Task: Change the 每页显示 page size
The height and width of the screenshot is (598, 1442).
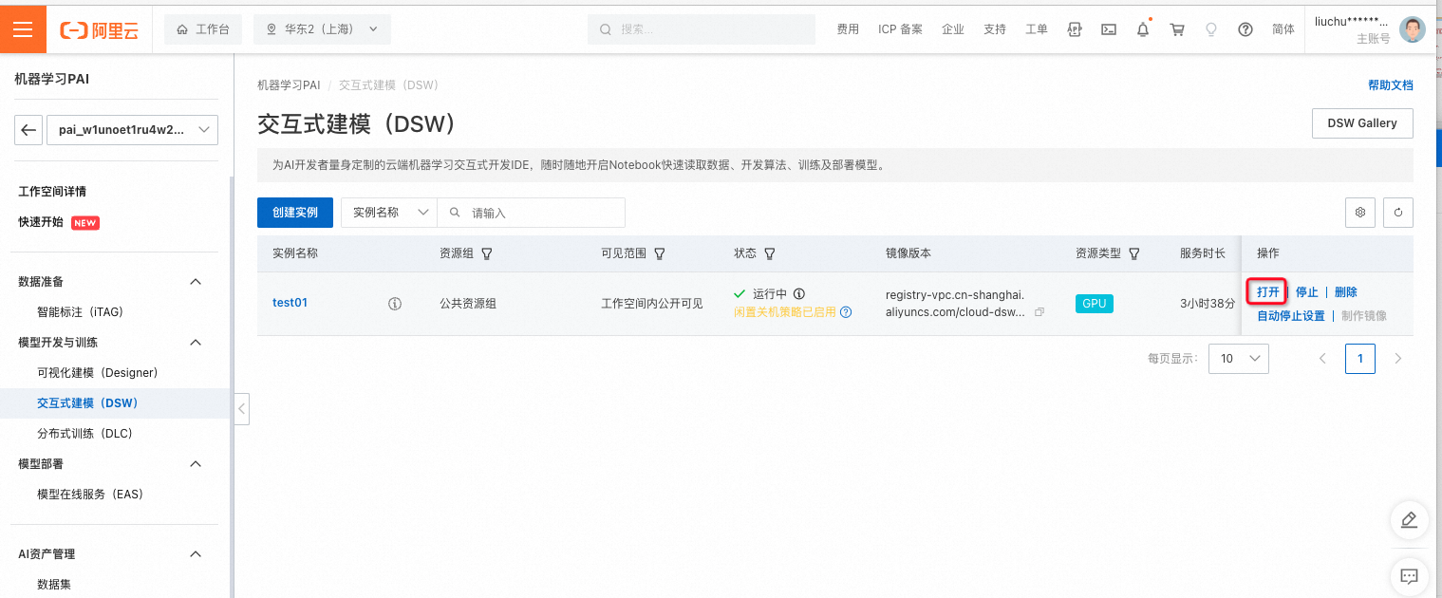Action: click(1238, 358)
